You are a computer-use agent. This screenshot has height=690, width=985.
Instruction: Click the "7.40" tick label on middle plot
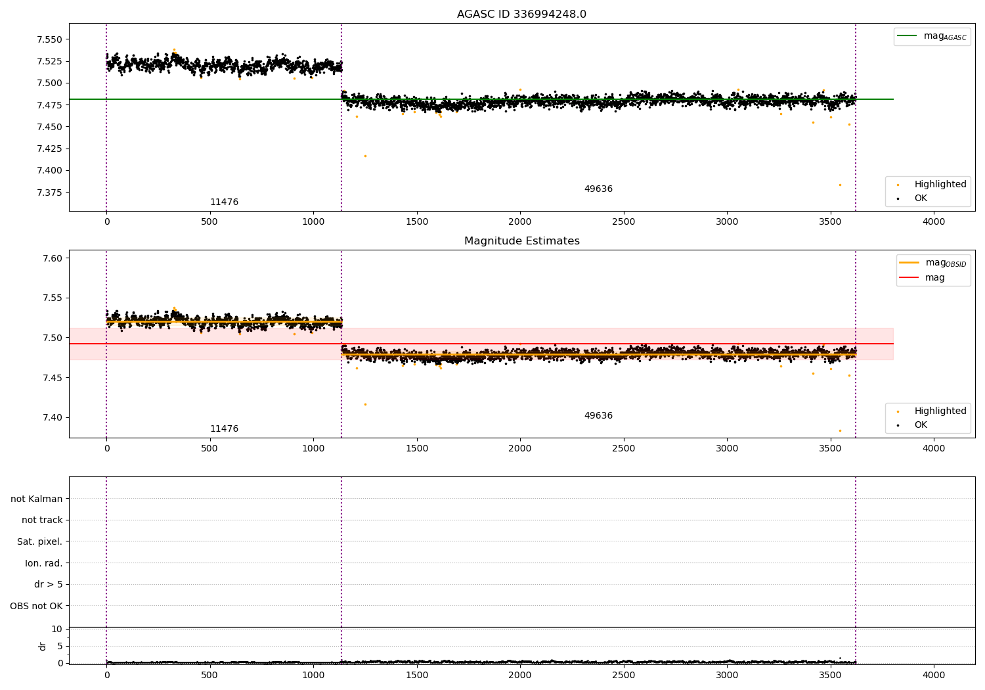tap(52, 417)
